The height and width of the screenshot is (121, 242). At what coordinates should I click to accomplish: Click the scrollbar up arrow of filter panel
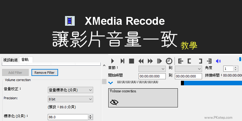(x=104, y=65)
